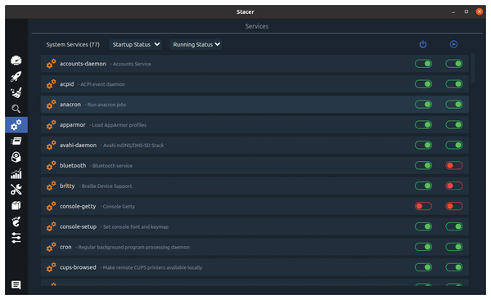
Task: Select the Services gears sidebar icon
Action: point(16,125)
